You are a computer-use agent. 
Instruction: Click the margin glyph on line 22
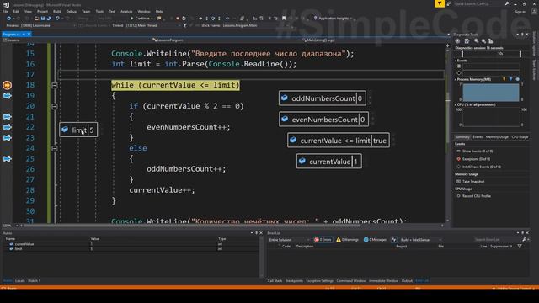[7, 127]
